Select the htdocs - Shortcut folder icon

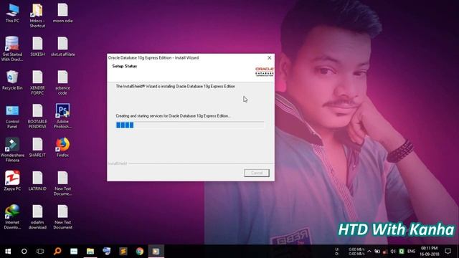click(x=37, y=16)
